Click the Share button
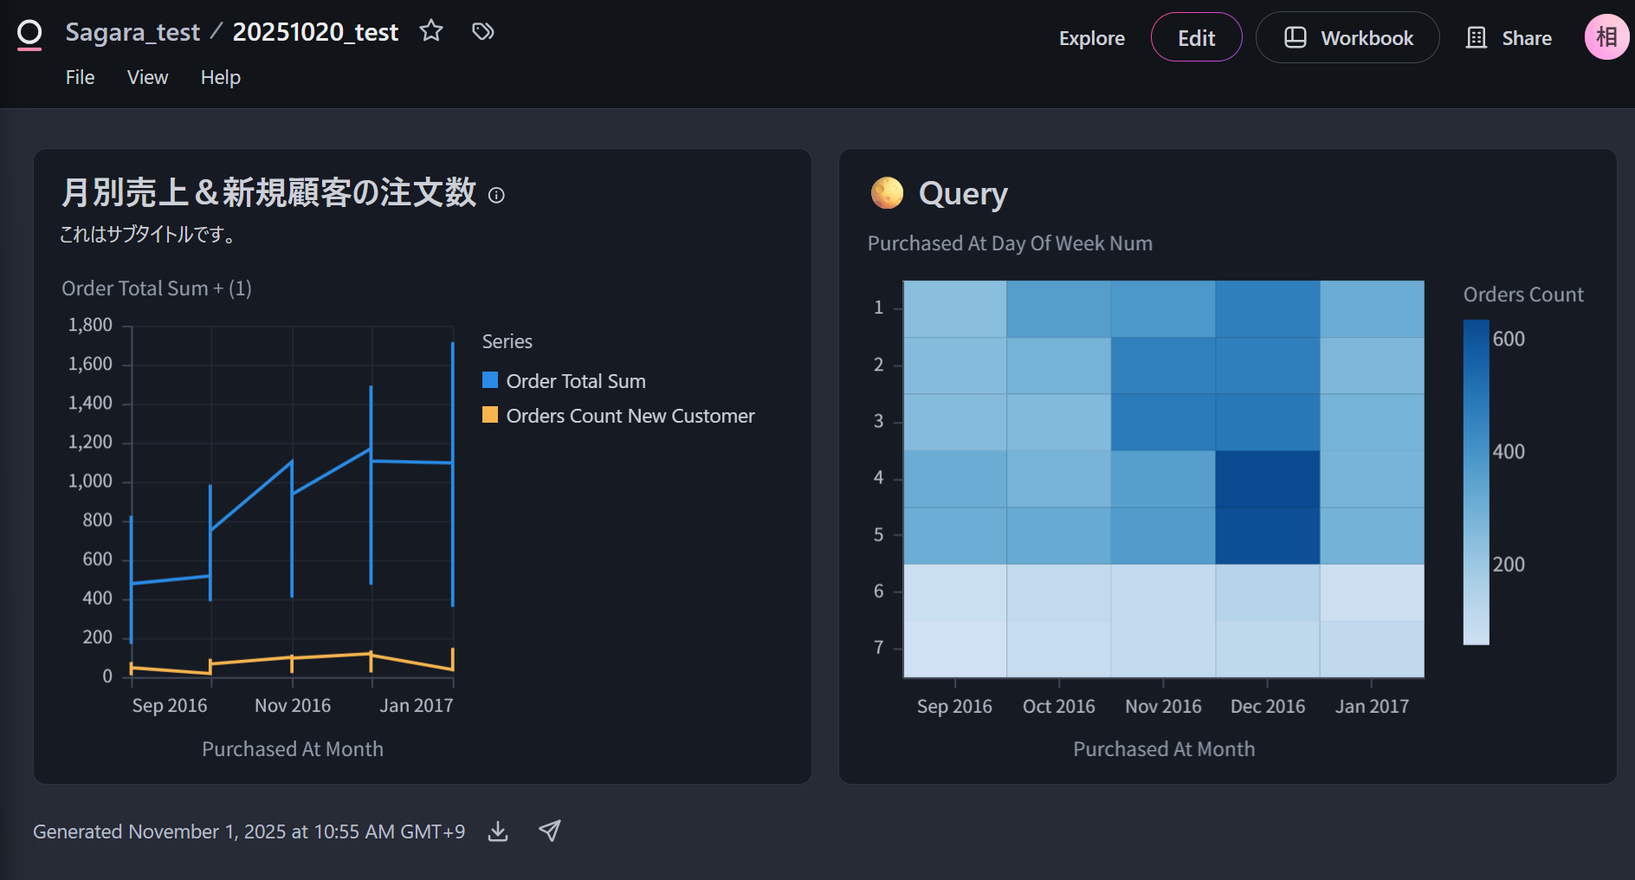Image resolution: width=1635 pixels, height=880 pixels. (x=1509, y=38)
